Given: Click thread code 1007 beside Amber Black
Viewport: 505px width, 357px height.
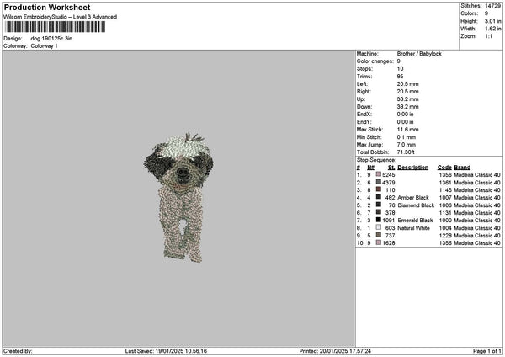Looking at the screenshot, I should coord(445,198).
